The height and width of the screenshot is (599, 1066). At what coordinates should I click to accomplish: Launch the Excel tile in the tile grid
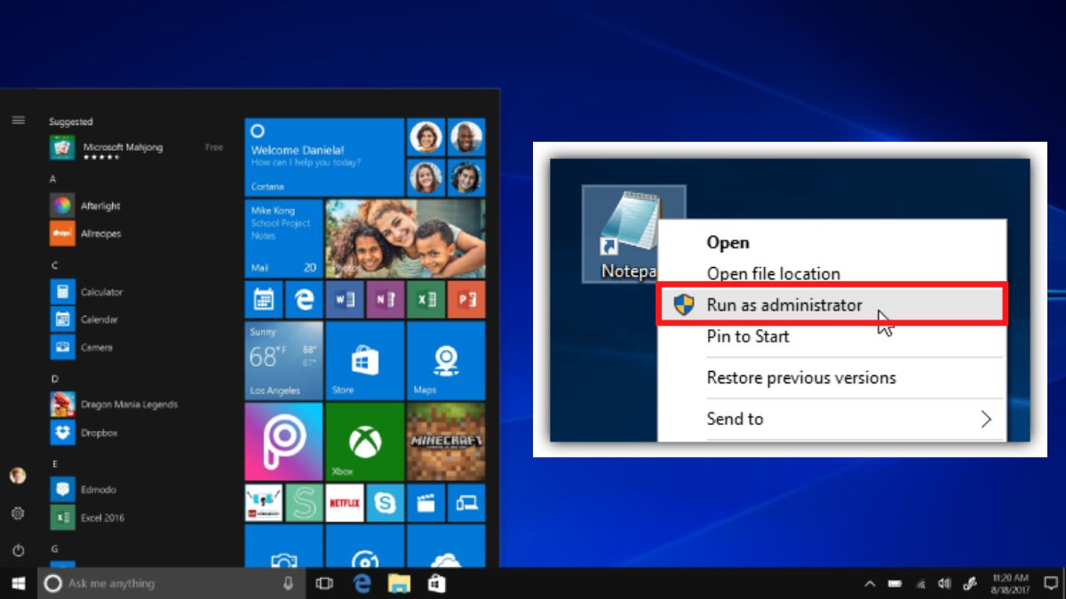tap(426, 299)
